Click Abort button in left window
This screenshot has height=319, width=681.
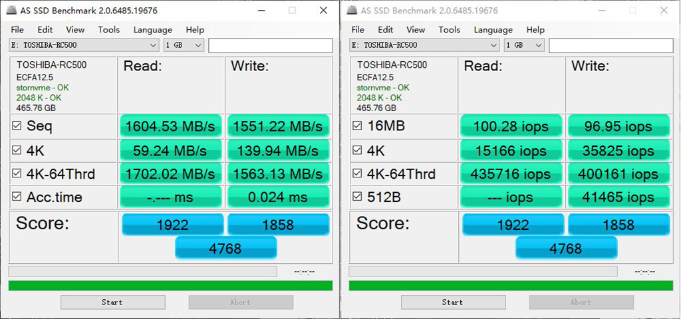[x=241, y=302]
